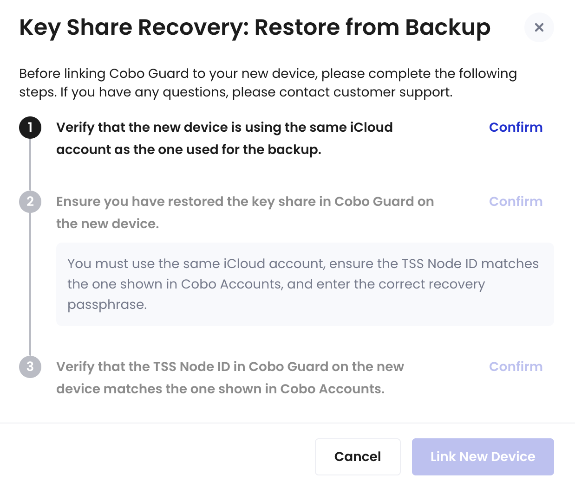Click the step 2 instruction about Cobo Guard

(245, 212)
